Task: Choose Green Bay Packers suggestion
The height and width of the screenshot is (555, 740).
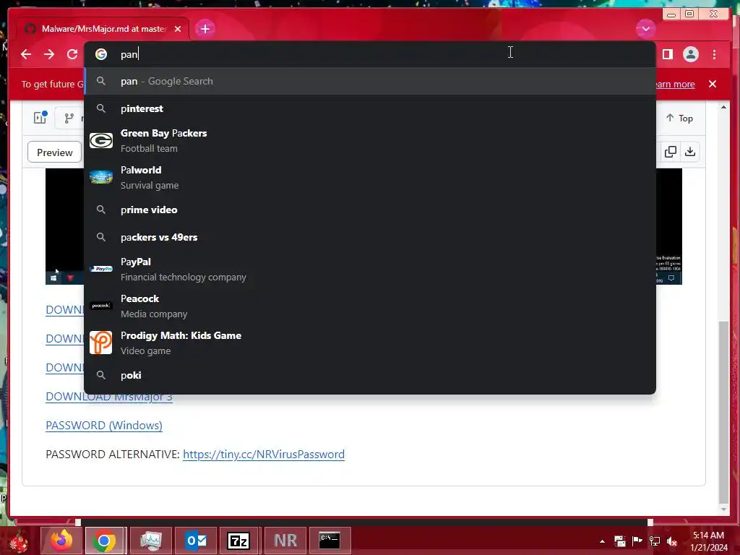Action: click(370, 141)
